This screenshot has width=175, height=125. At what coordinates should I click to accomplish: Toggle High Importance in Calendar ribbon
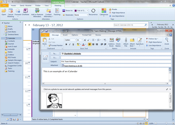click(x=117, y=13)
